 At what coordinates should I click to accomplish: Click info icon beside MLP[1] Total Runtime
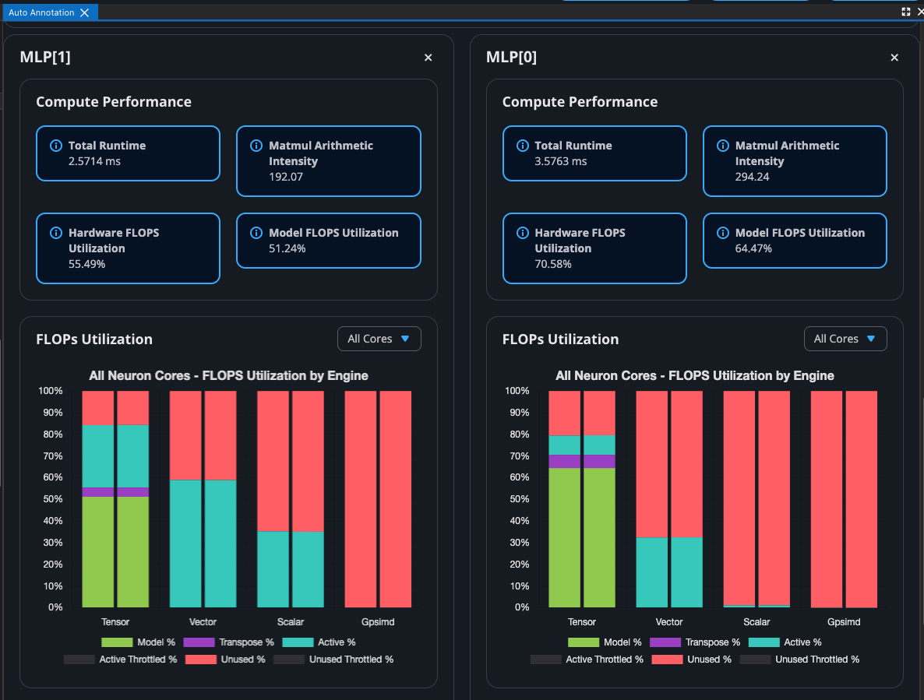56,146
